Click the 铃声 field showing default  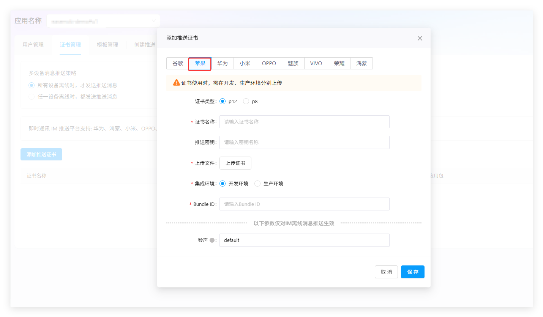304,240
